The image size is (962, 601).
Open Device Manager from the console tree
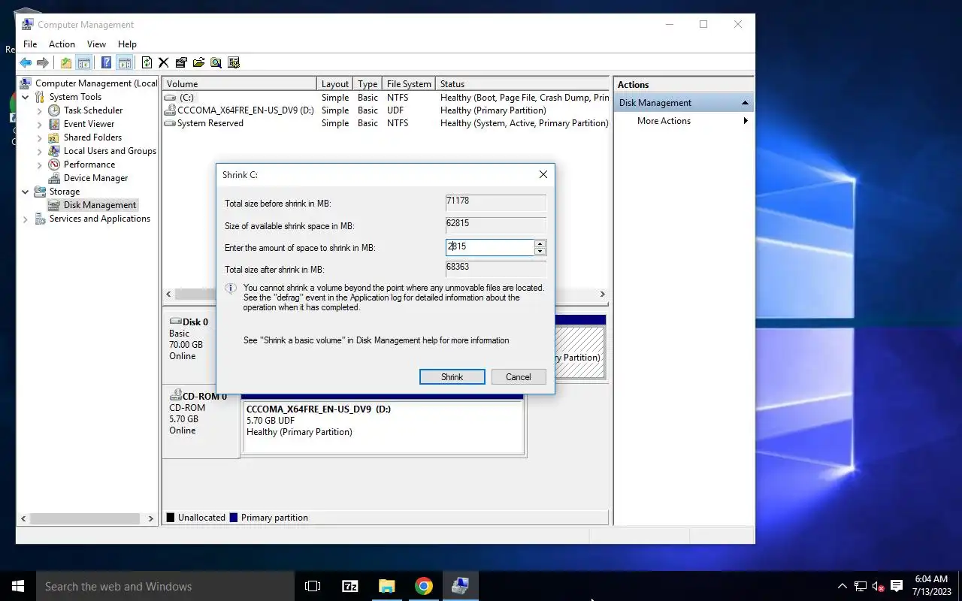point(95,178)
